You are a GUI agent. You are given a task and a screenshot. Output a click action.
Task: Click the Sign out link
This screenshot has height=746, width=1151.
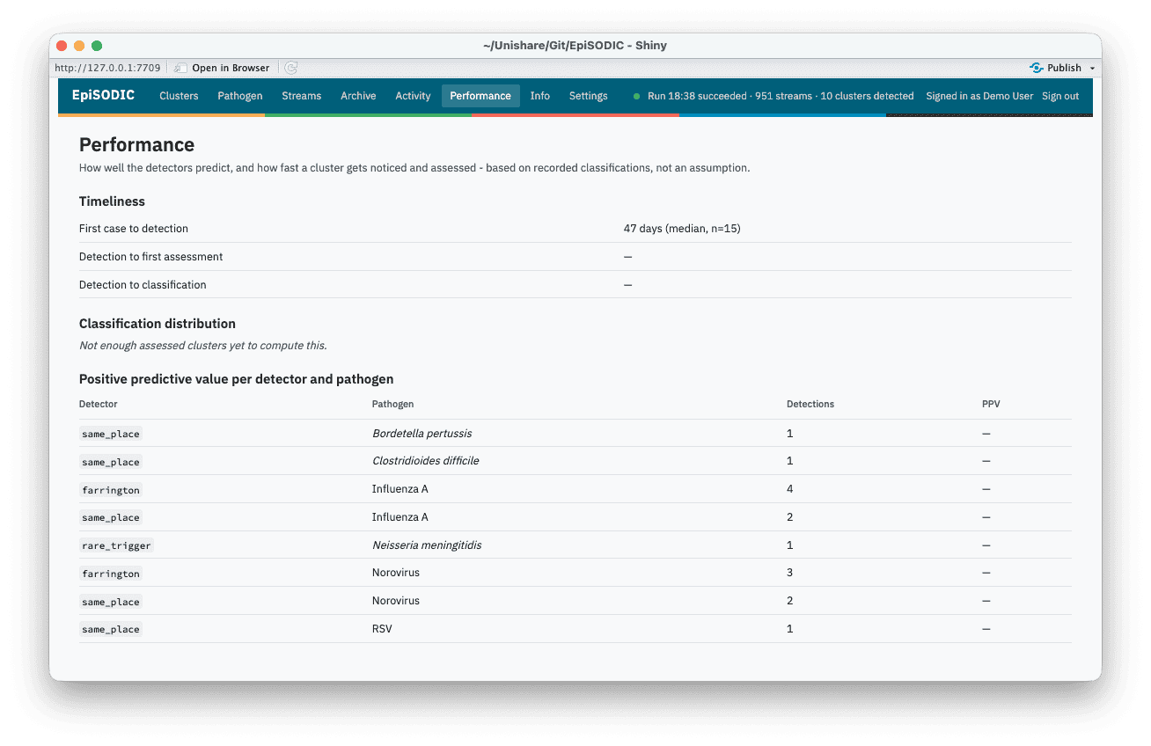tap(1060, 96)
